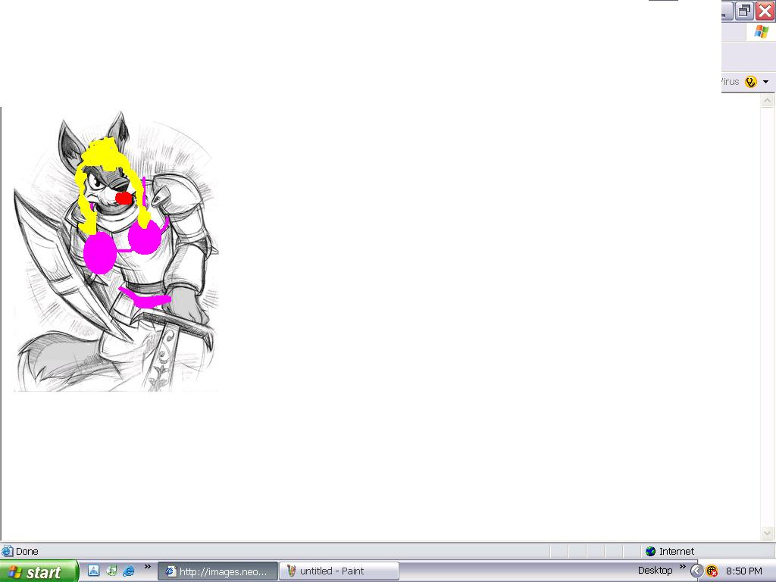Restore down the browser window
Screen dimensions: 776x582
point(744,11)
